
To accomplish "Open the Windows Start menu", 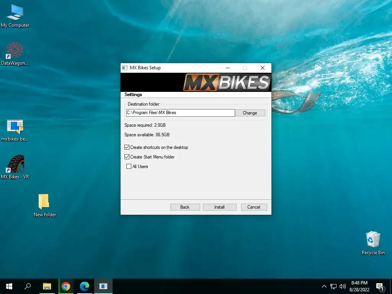I will pyautogui.click(x=9, y=286).
